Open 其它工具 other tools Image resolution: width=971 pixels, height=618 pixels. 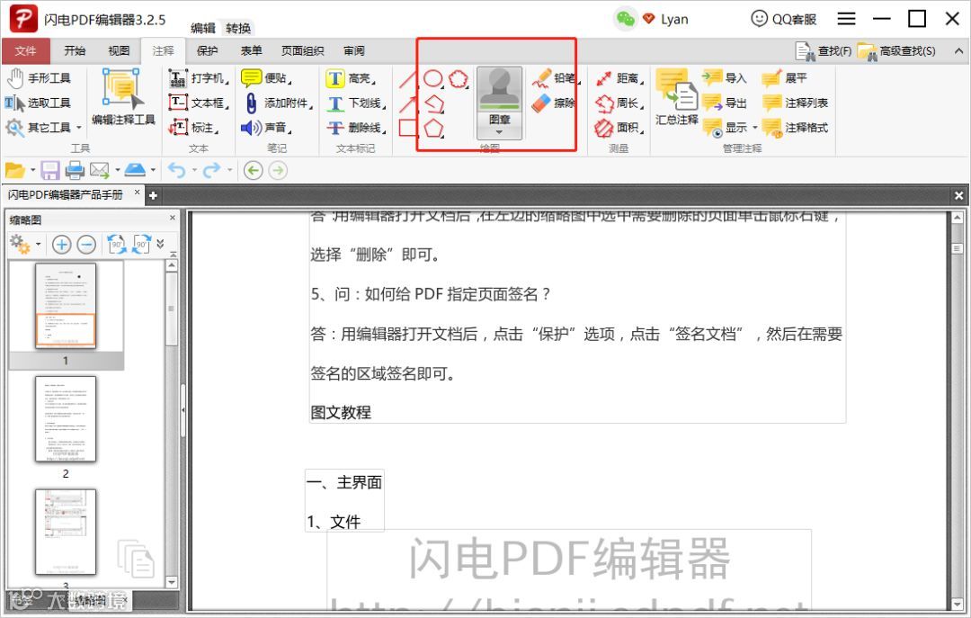[43, 128]
